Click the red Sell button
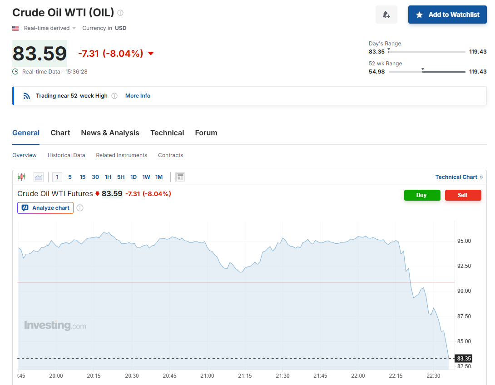This screenshot has width=495, height=385. click(463, 195)
